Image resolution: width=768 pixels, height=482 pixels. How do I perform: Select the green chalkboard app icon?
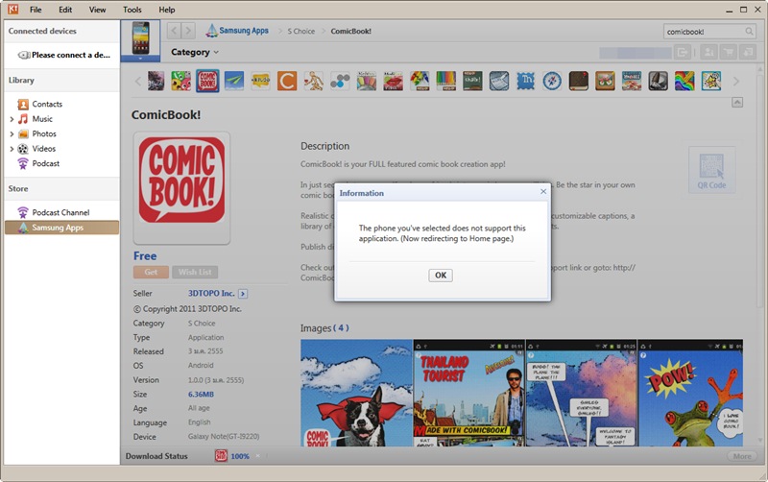472,81
